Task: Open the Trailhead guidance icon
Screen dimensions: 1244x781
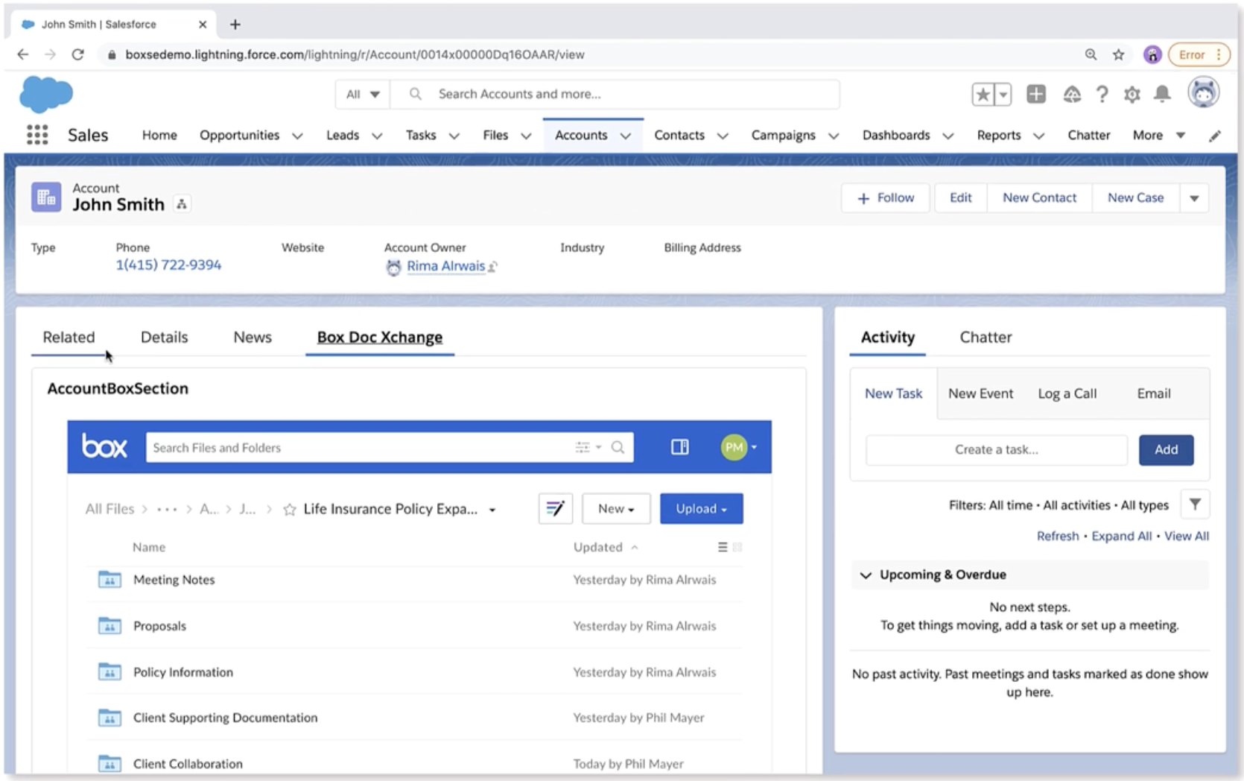Action: pos(1072,95)
